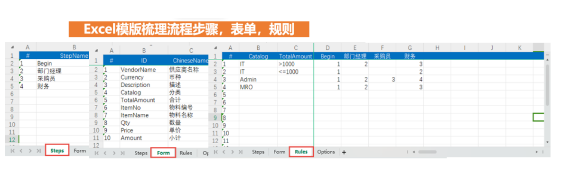Go to next sheet in Rules-active window
561x184 pixels.
point(233,152)
